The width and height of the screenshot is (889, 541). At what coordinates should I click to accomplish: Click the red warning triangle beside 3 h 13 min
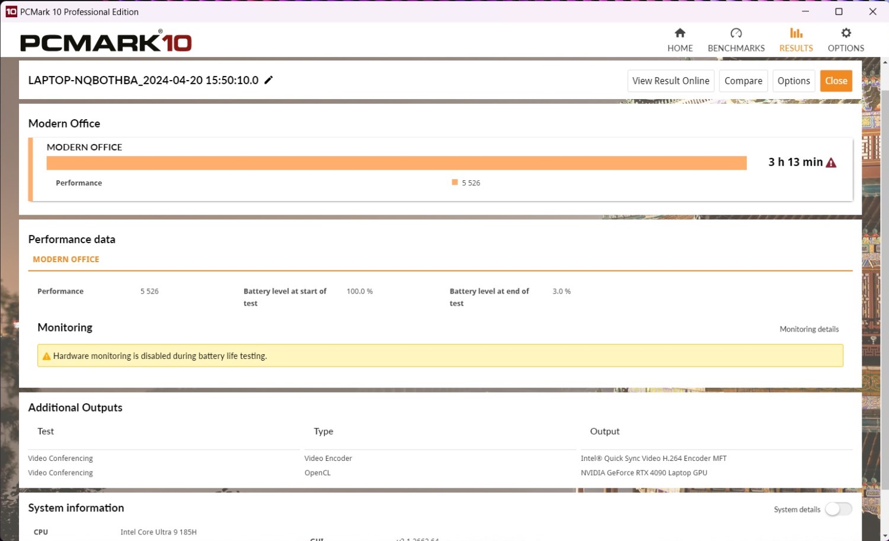[831, 163]
